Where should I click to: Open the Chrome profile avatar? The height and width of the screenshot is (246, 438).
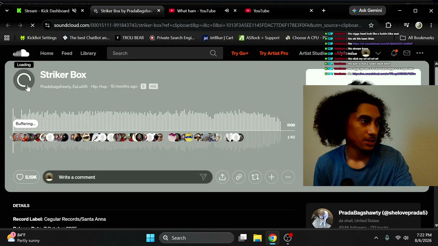click(419, 25)
